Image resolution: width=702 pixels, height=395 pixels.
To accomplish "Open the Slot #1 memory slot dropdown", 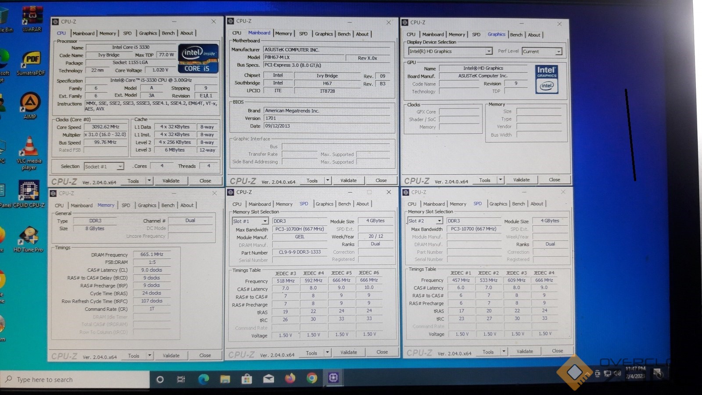I will point(265,221).
